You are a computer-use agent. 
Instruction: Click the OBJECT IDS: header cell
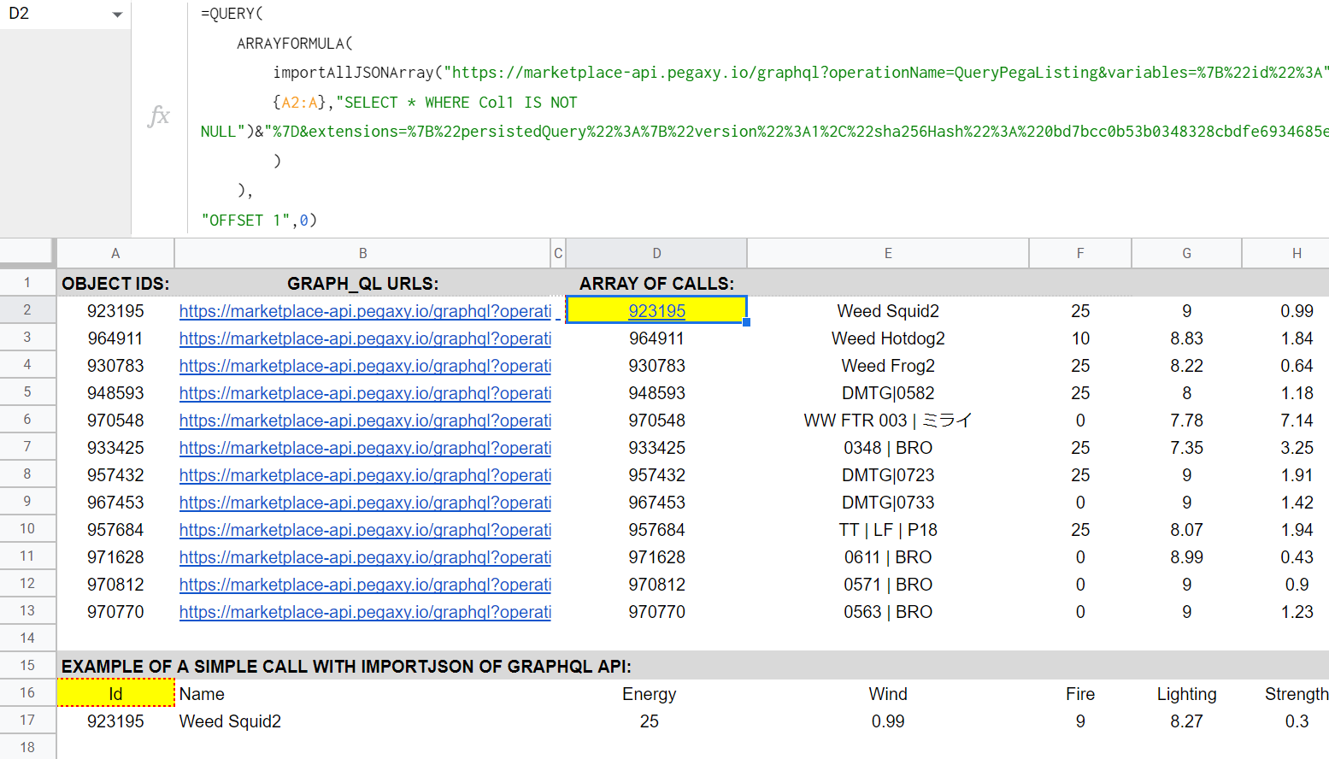(x=115, y=284)
